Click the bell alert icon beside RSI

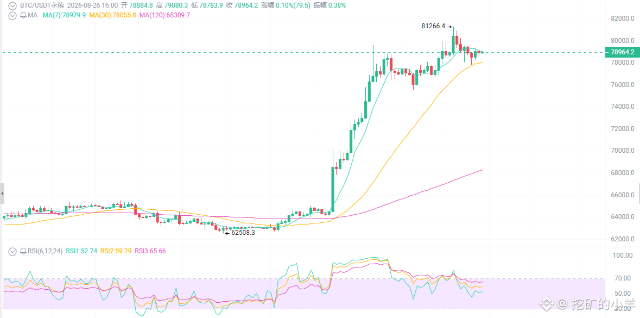[23, 251]
